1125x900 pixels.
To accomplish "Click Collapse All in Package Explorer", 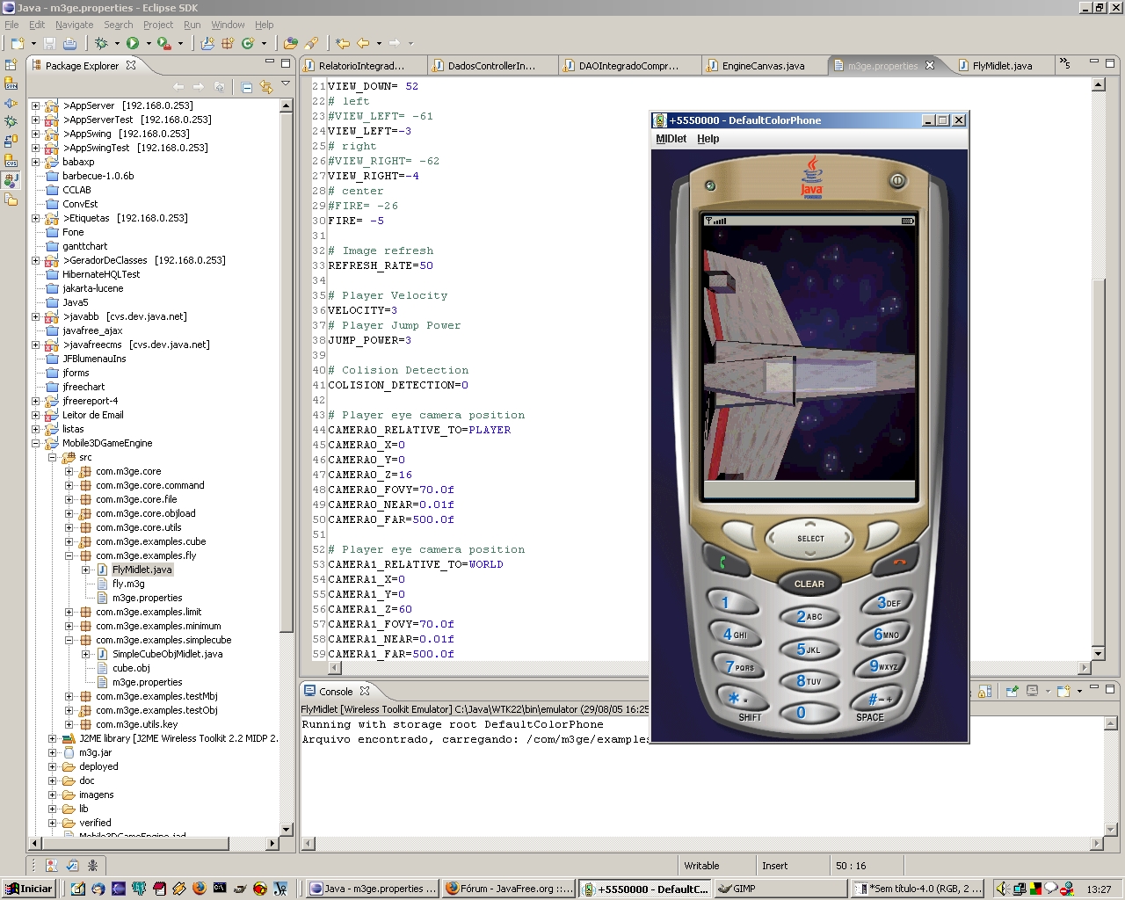I will [x=247, y=87].
